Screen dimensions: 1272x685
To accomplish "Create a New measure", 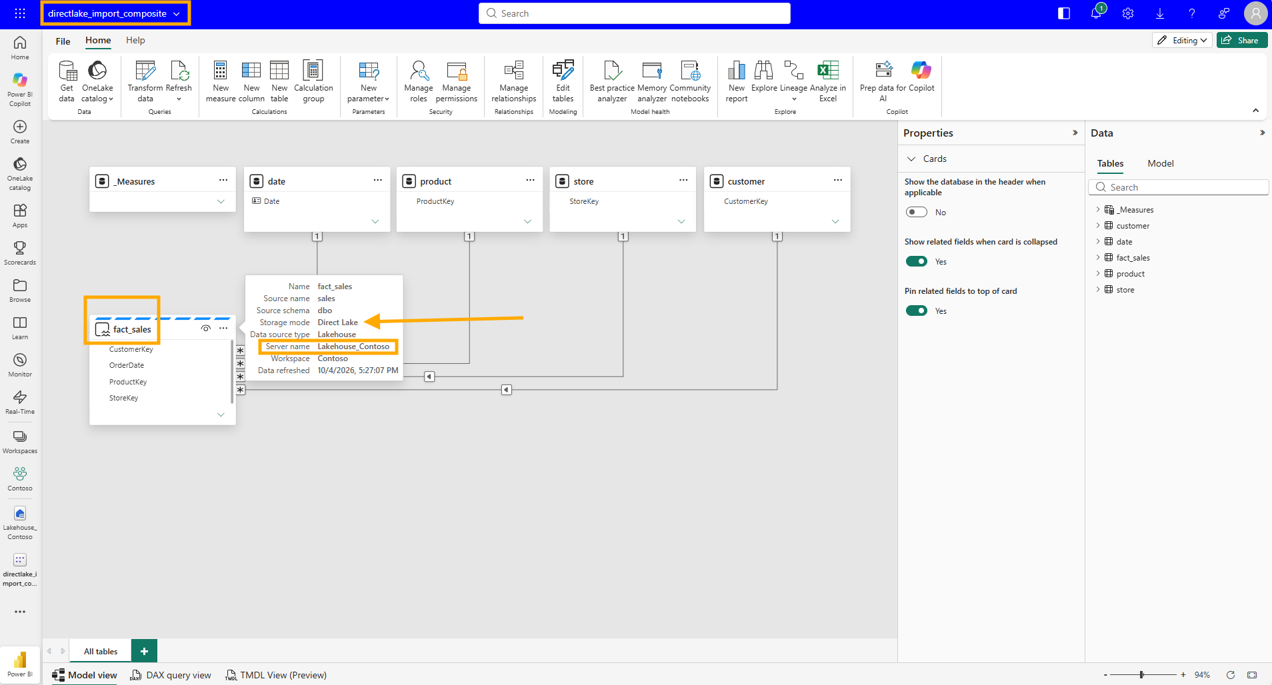I will [x=221, y=81].
